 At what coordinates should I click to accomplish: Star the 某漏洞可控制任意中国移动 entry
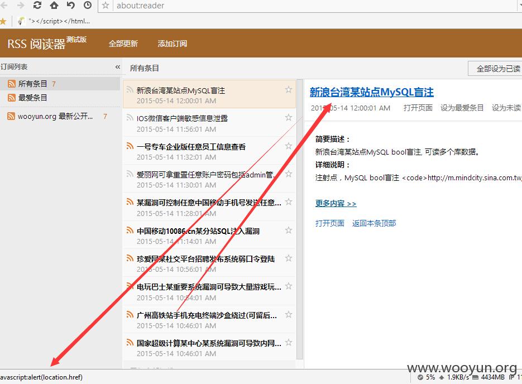tap(289, 201)
